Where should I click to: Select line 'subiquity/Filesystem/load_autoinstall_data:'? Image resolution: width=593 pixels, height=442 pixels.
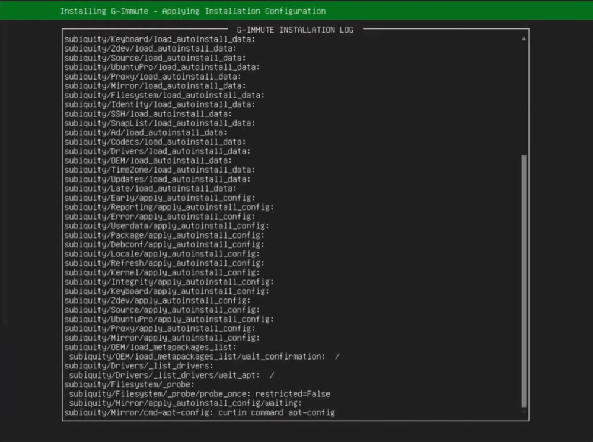pos(164,96)
